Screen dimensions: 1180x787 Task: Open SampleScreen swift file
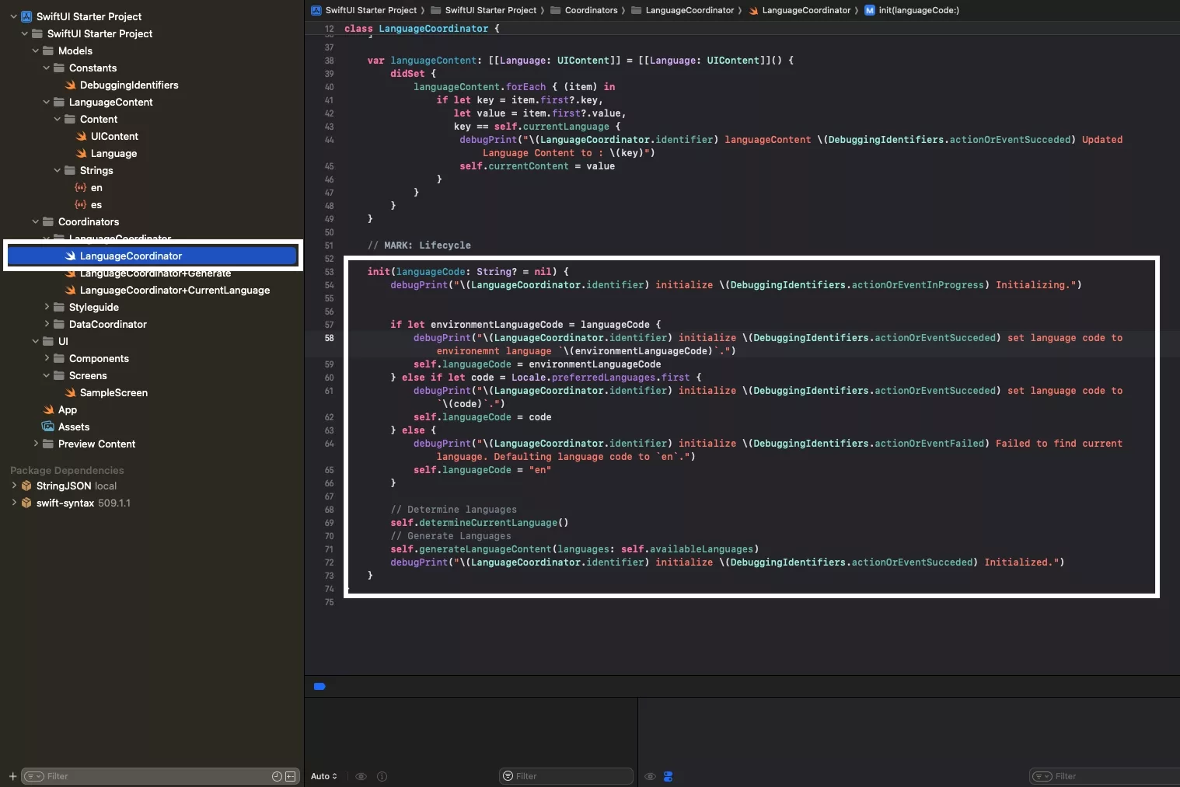tap(113, 392)
